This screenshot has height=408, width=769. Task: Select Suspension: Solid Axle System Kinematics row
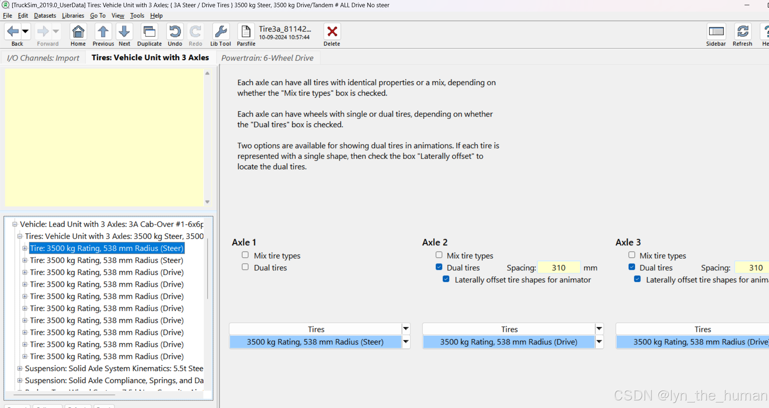click(114, 368)
